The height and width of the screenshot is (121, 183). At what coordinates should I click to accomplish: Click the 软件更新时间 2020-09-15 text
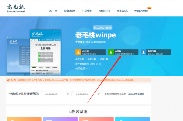(88, 64)
